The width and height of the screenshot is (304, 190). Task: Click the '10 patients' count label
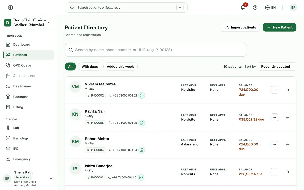coord(233,67)
